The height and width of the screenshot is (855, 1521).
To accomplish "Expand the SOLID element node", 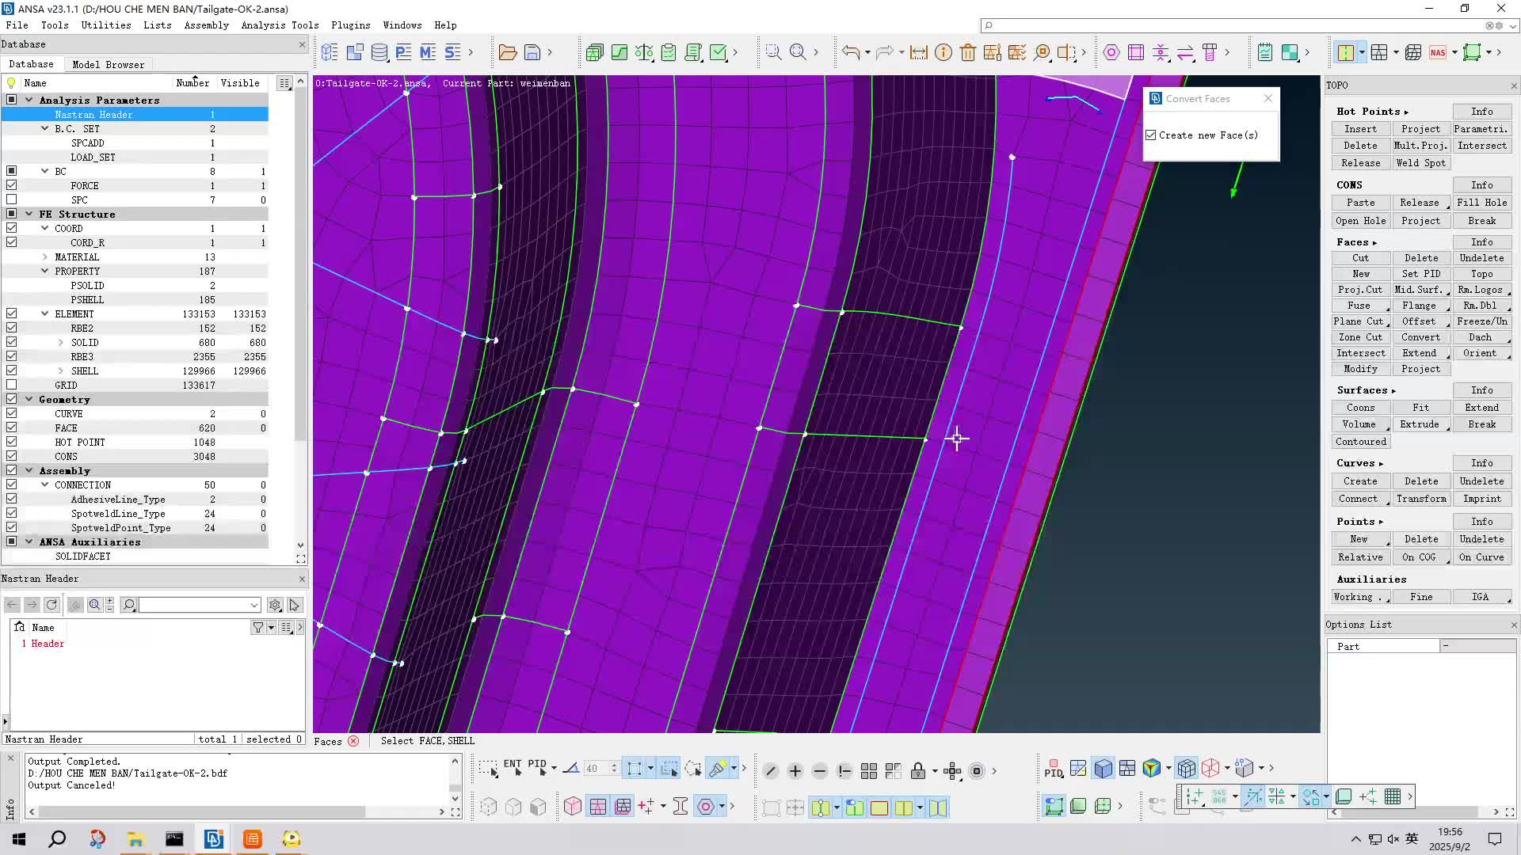I will click(x=61, y=343).
